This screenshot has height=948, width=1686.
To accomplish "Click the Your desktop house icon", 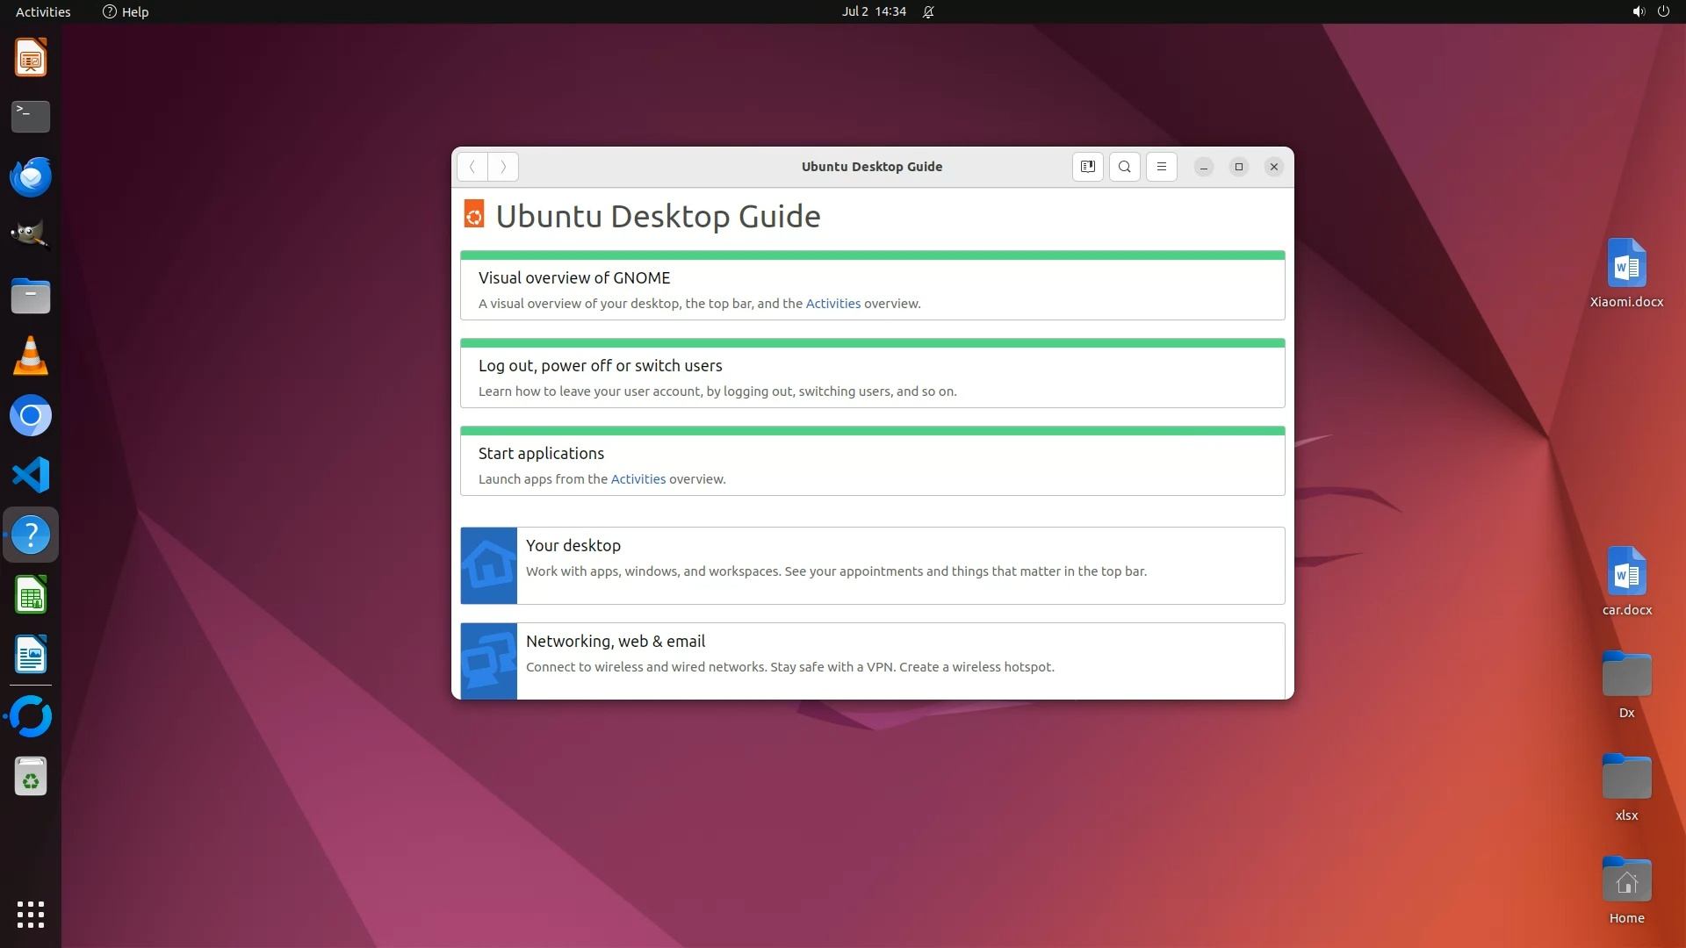I will click(x=488, y=565).
